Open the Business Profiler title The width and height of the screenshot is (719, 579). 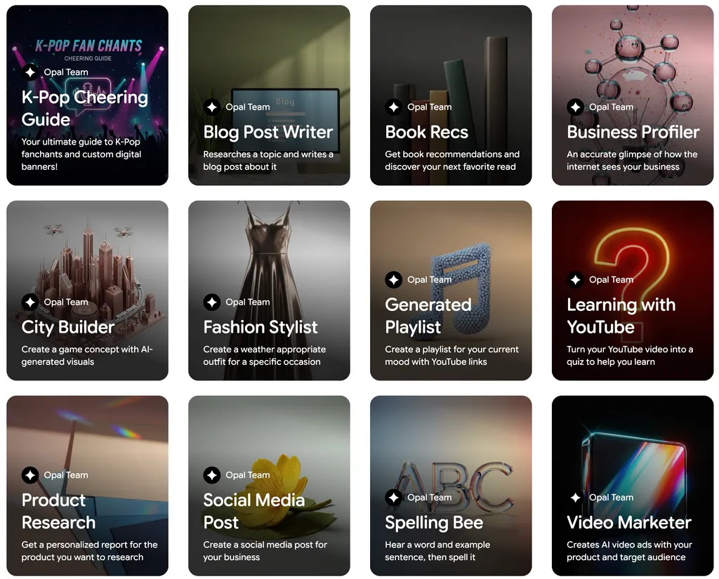633,132
